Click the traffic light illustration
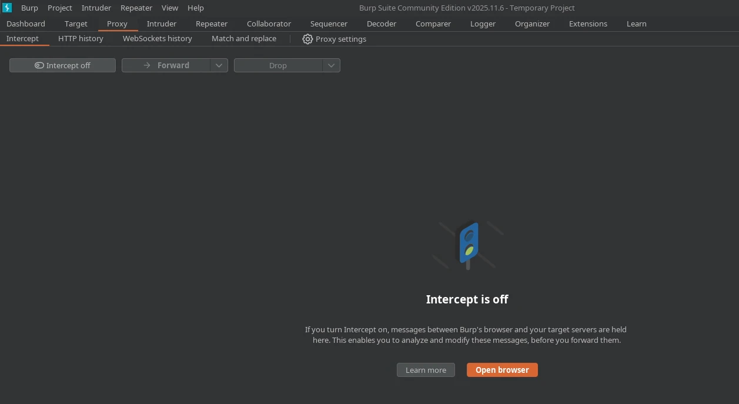 tap(468, 245)
